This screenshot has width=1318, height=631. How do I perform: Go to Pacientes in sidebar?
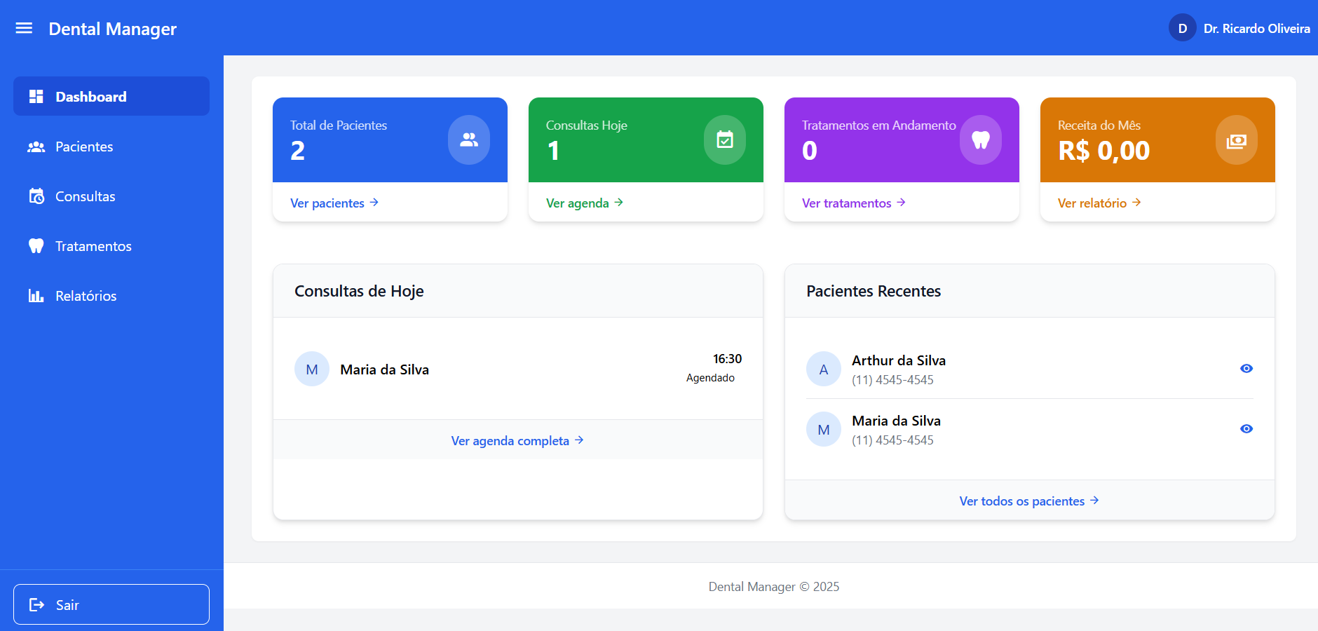click(x=84, y=147)
